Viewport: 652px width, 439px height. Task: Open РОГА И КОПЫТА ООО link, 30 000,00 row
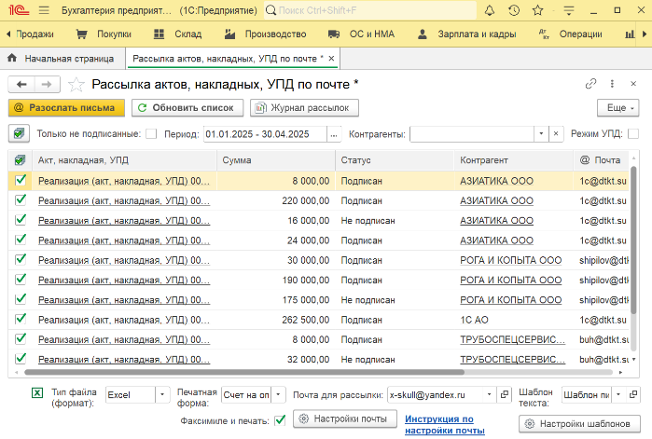pyautogui.click(x=510, y=260)
